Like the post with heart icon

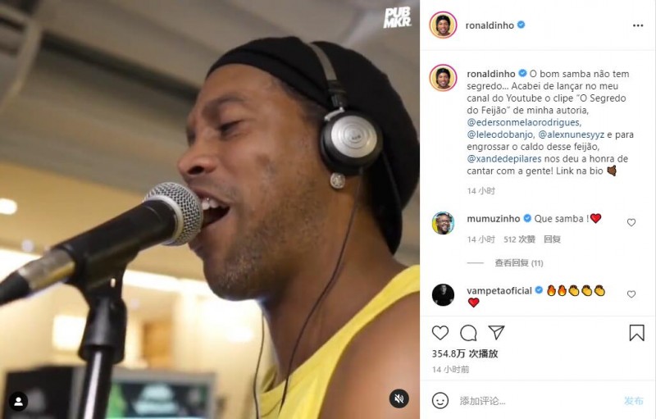point(440,333)
